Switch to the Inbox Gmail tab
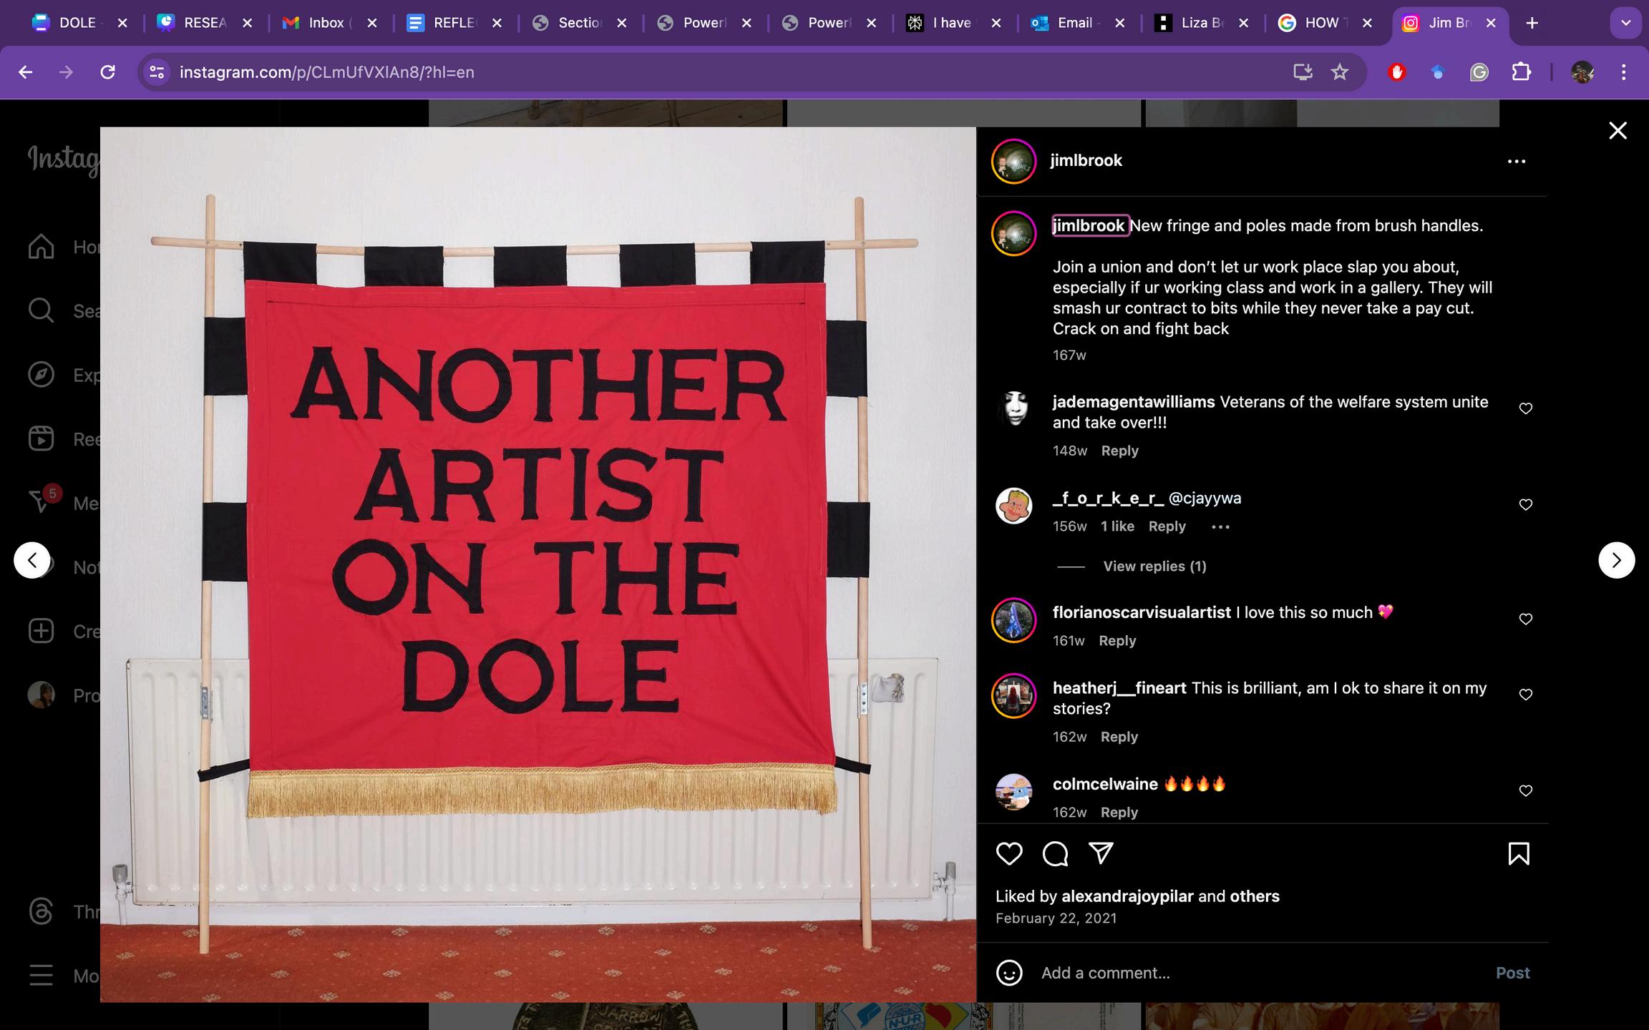1649x1030 pixels. 326,23
